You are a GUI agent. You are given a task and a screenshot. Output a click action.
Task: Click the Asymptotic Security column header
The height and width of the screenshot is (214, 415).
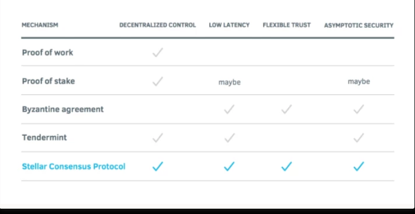[x=359, y=26]
